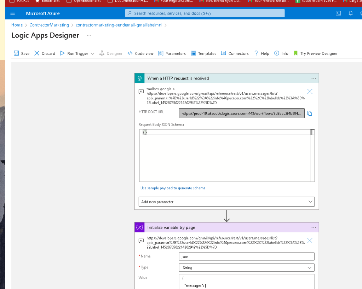Open the OpenBookmarks folder in bookmarks bar
The height and width of the screenshot is (289, 362).
point(84,1)
